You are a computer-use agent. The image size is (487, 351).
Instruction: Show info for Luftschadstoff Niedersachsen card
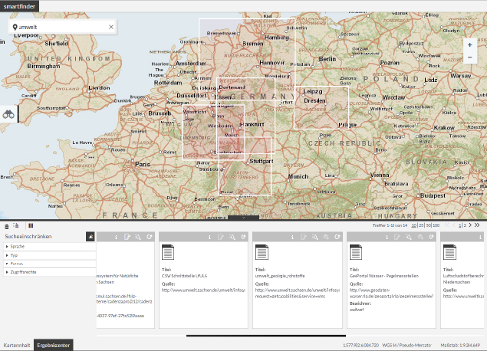[x=480, y=237]
